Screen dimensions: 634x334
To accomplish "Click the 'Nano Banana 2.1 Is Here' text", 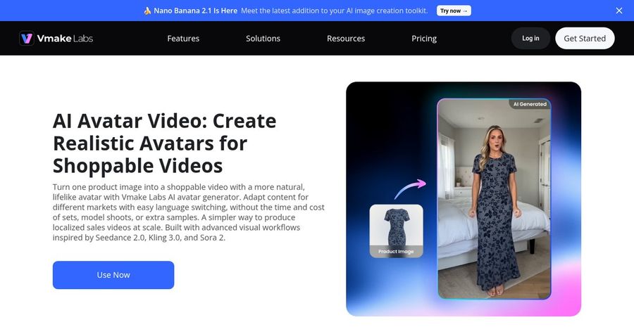I will point(195,11).
